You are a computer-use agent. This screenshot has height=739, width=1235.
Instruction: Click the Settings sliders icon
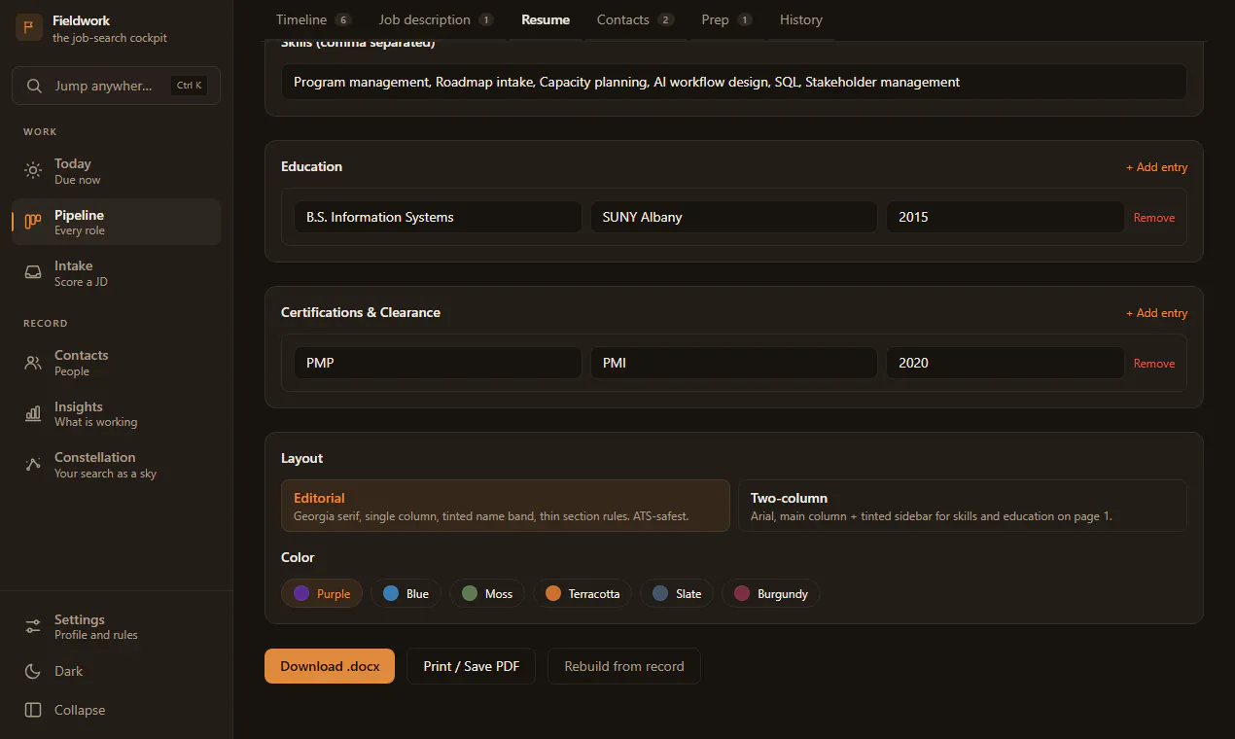coord(33,626)
